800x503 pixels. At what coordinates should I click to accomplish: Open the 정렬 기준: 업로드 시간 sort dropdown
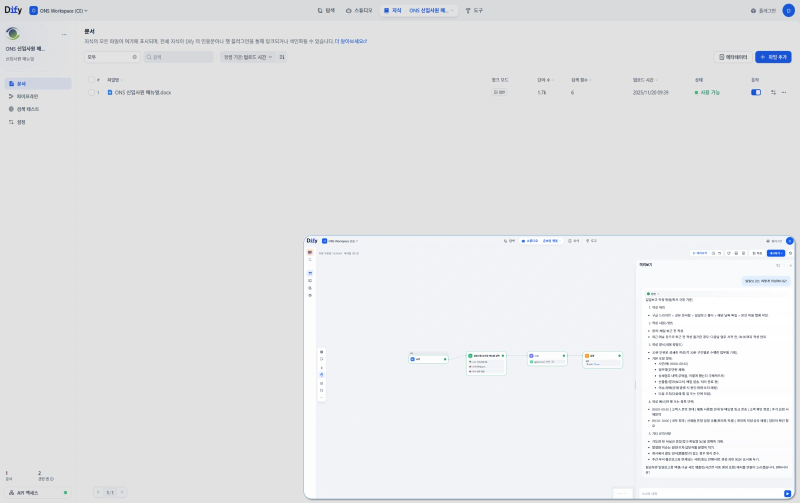248,57
